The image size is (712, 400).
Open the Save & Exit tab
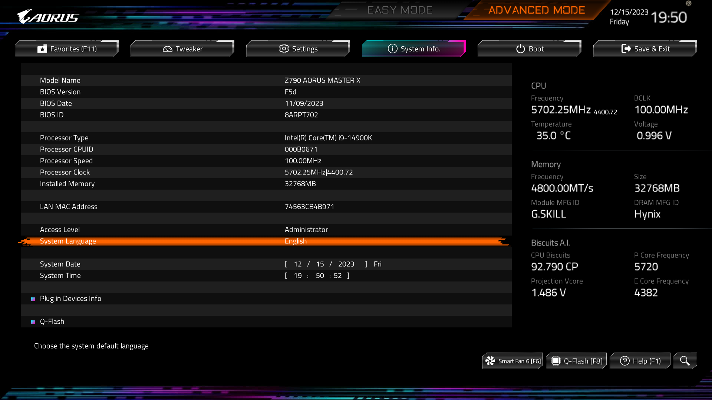645,49
